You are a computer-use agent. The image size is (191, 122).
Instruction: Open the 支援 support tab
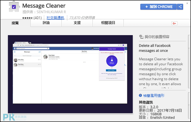[x=77, y=23]
